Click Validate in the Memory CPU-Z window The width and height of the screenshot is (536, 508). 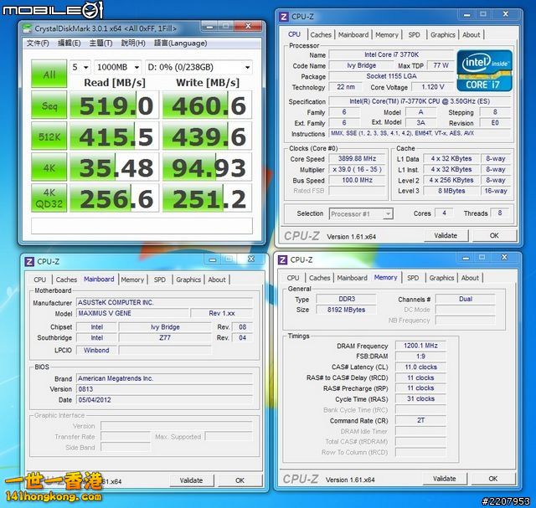pyautogui.click(x=445, y=479)
